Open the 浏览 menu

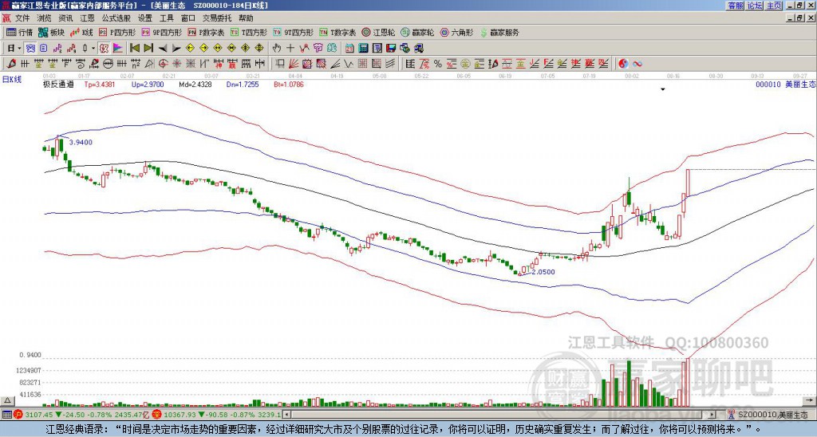tap(44, 18)
